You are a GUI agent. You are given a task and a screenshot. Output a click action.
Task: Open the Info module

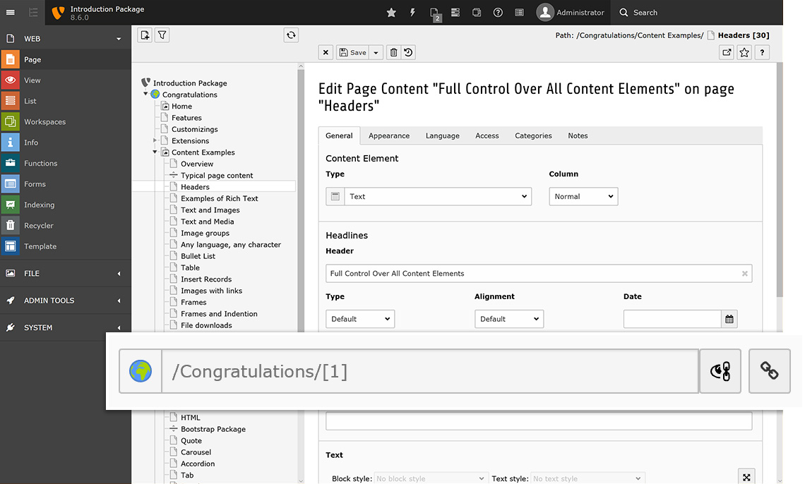click(66, 143)
